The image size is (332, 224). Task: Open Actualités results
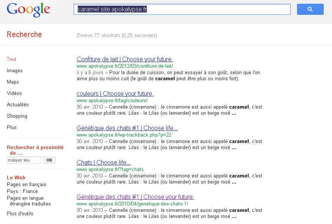coord(17,104)
